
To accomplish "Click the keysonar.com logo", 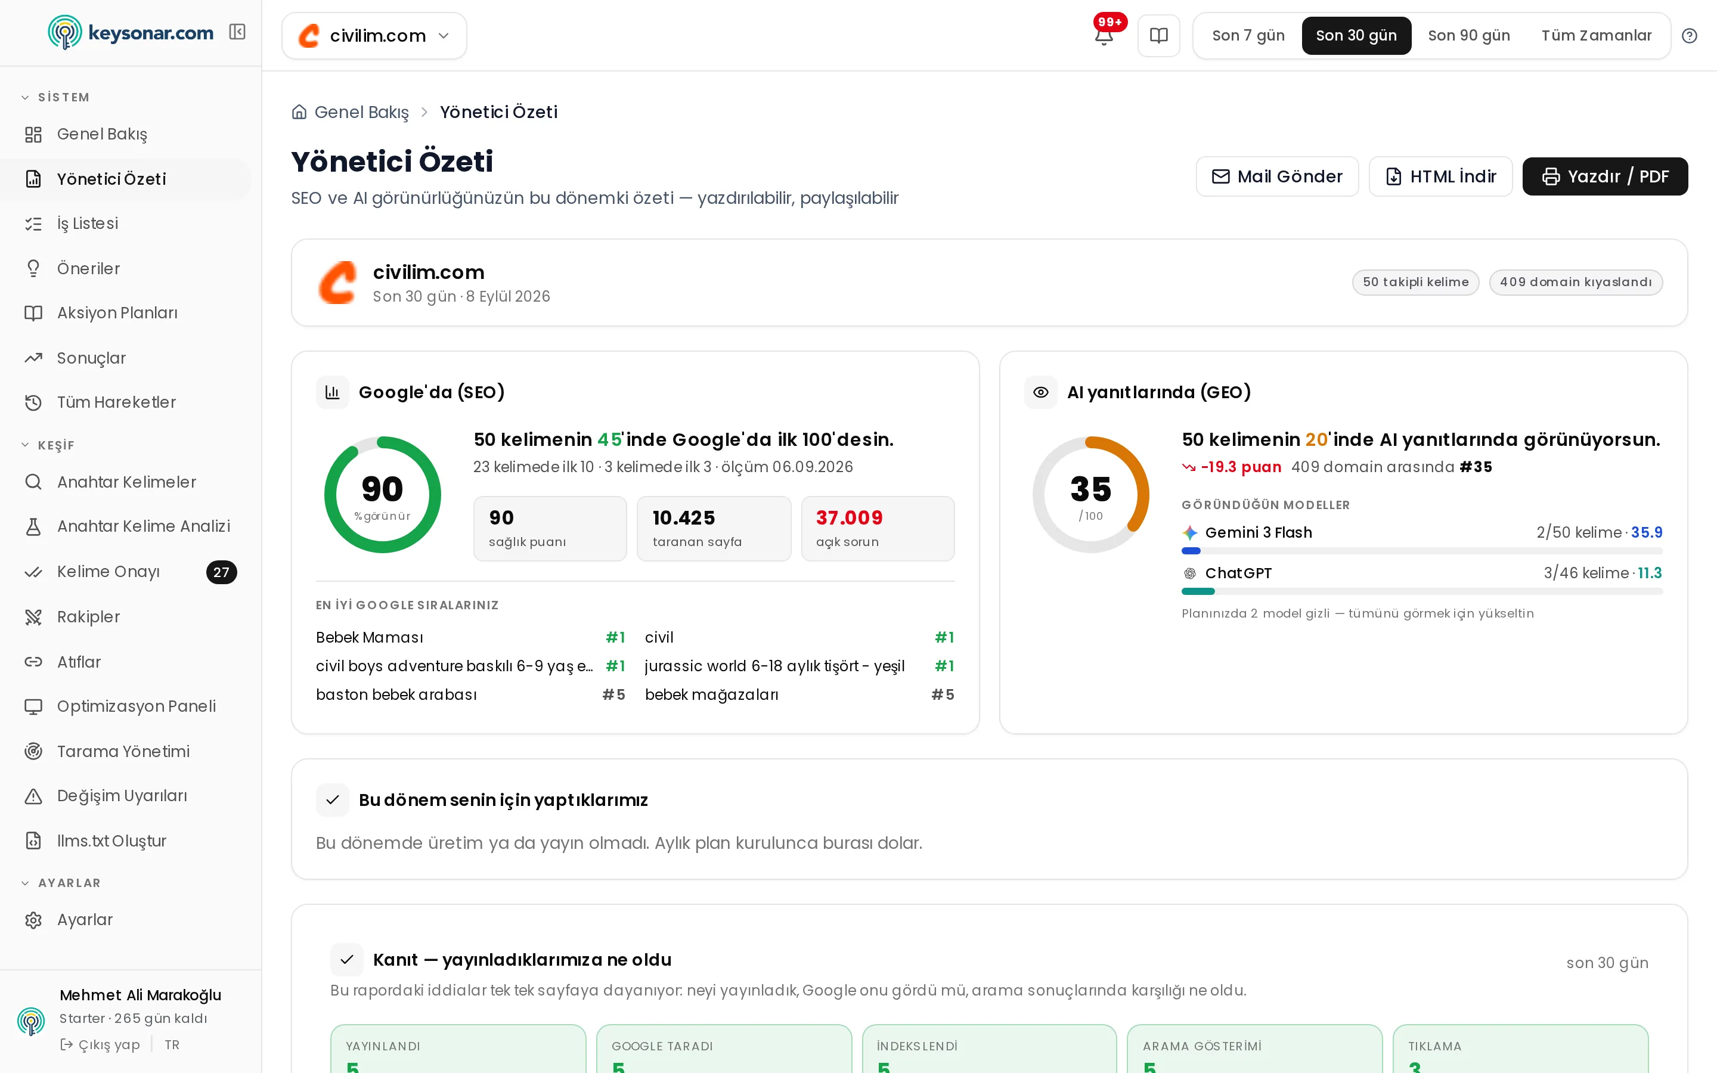I will point(131,33).
